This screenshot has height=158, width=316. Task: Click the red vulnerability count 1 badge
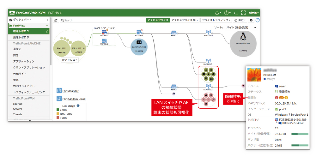276,98
